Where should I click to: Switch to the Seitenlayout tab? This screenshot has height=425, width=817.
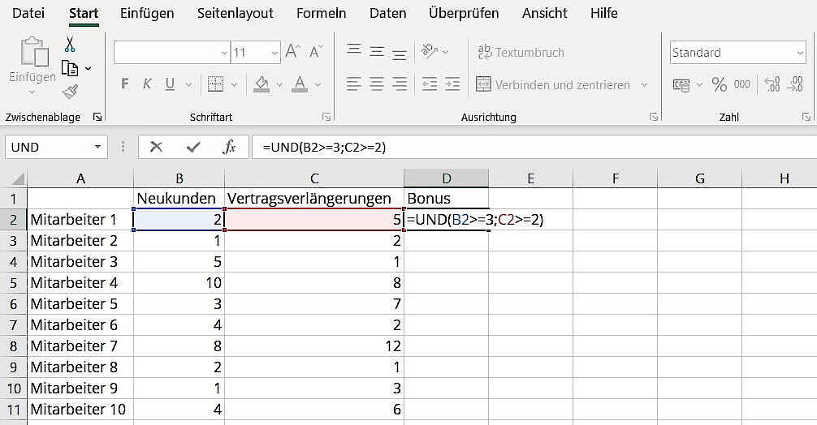(x=235, y=13)
